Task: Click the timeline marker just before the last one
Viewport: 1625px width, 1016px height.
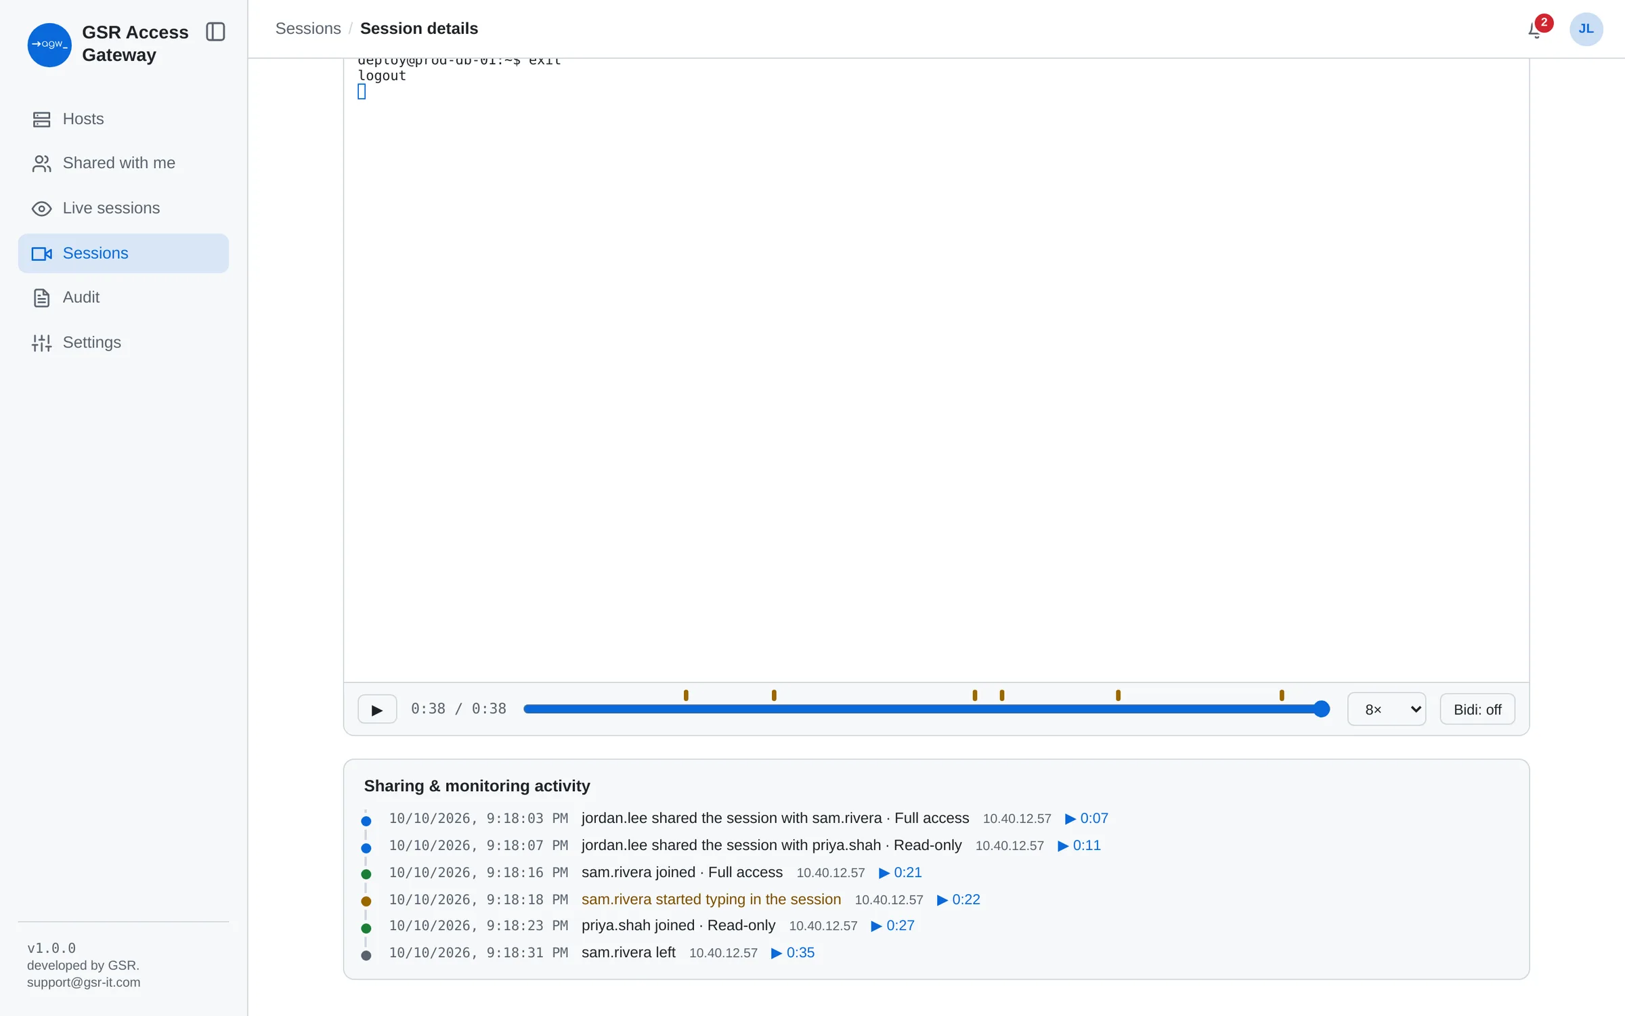Action: point(1118,695)
